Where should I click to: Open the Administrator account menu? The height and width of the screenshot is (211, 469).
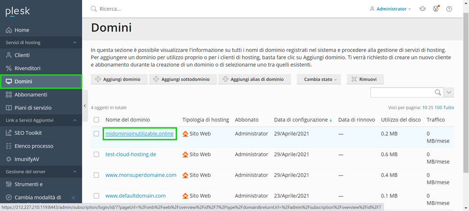390,9
